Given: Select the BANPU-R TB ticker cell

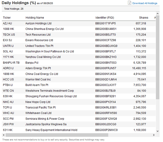Looking at the screenshot, I should pyautogui.click(x=11, y=63).
